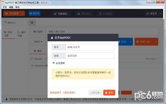Screen dimensions: 166x104
Task: Click the hamburger icon in 项目管理
Action: pyautogui.click(x=6, y=13)
